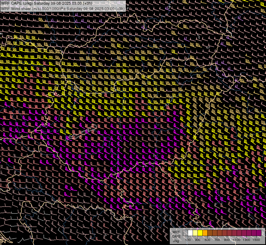Click the 900 legend value
The image size is (266, 245).
pos(227,240)
